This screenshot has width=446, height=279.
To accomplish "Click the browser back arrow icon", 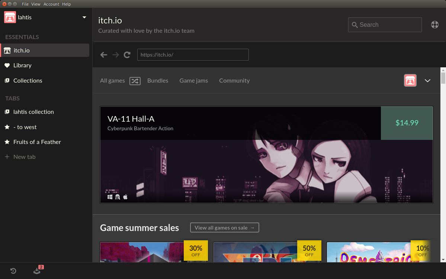I will coord(104,55).
